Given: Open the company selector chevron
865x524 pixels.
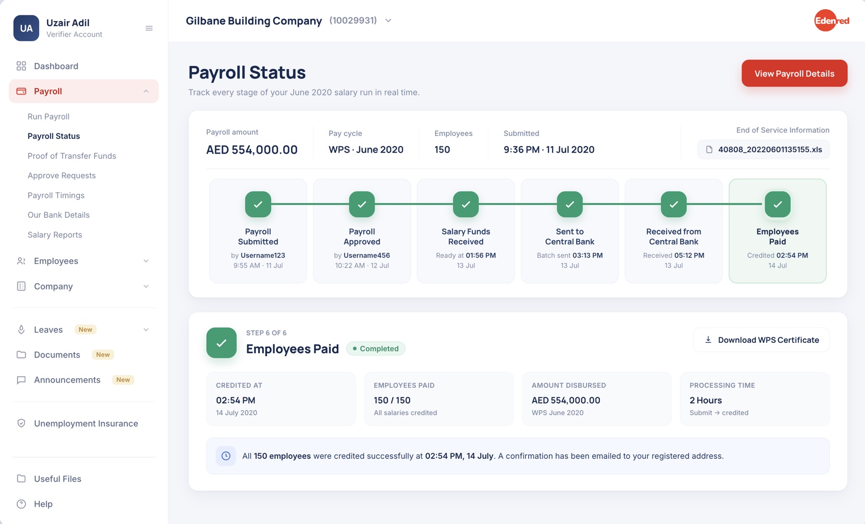Looking at the screenshot, I should pyautogui.click(x=388, y=21).
